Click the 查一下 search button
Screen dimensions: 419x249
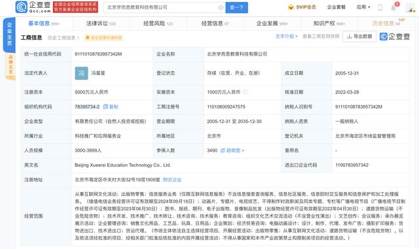236,7
